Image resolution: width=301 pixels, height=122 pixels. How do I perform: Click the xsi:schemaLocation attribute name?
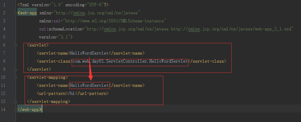[60, 29]
